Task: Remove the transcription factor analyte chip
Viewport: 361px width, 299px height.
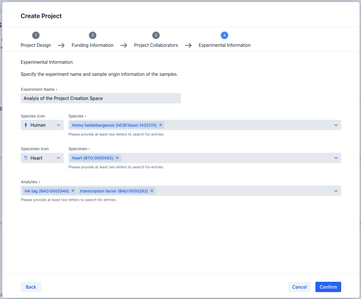Action: coord(152,191)
